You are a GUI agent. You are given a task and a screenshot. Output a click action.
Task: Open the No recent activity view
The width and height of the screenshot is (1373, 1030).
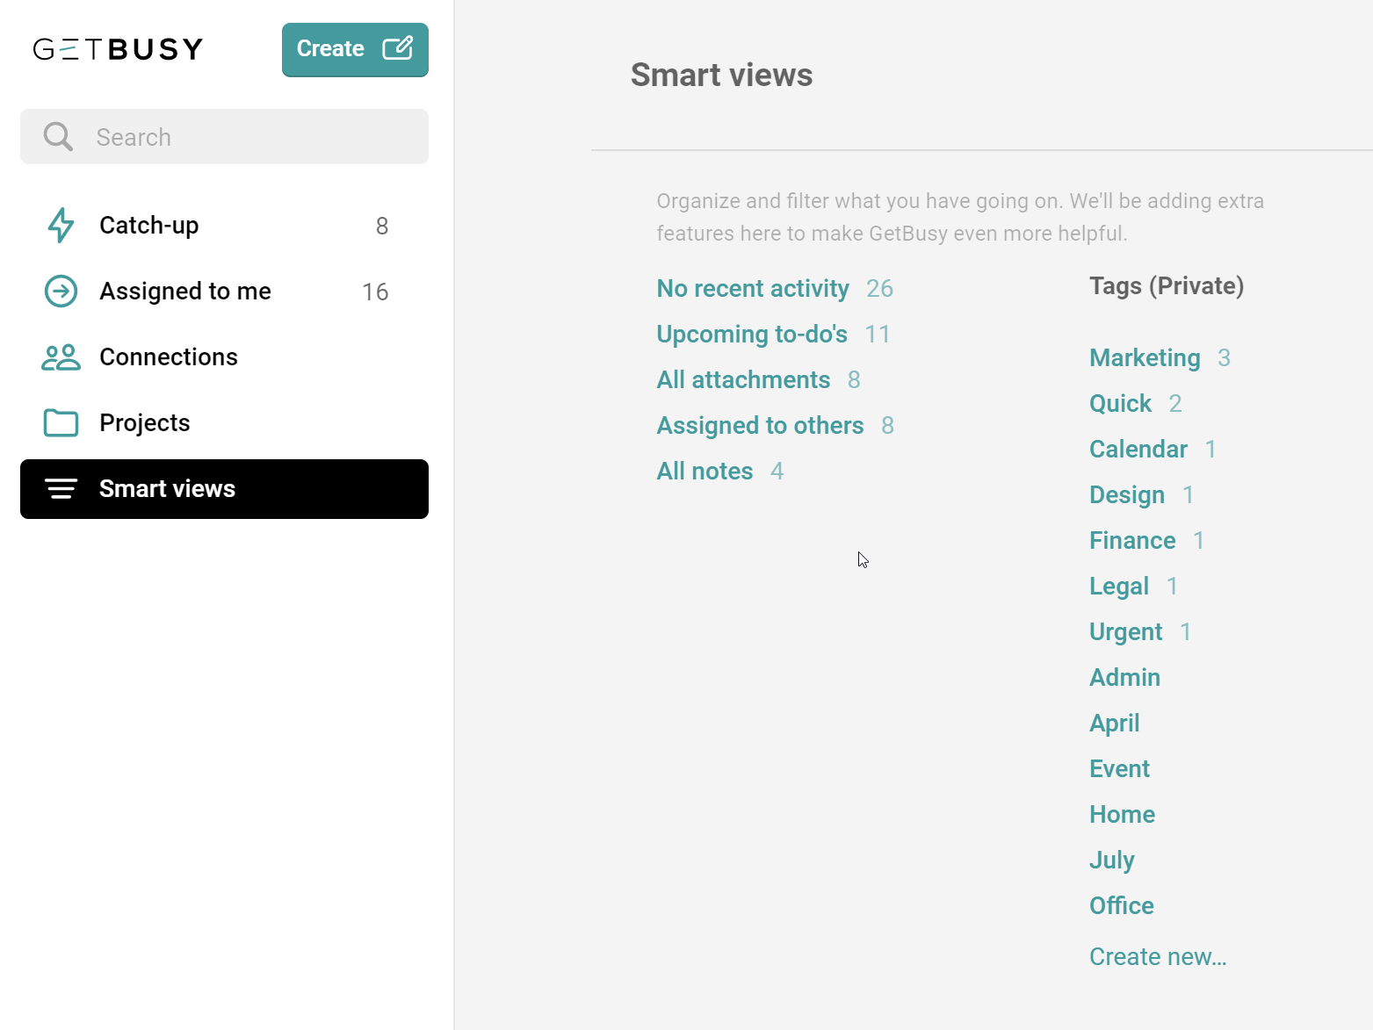coord(753,288)
